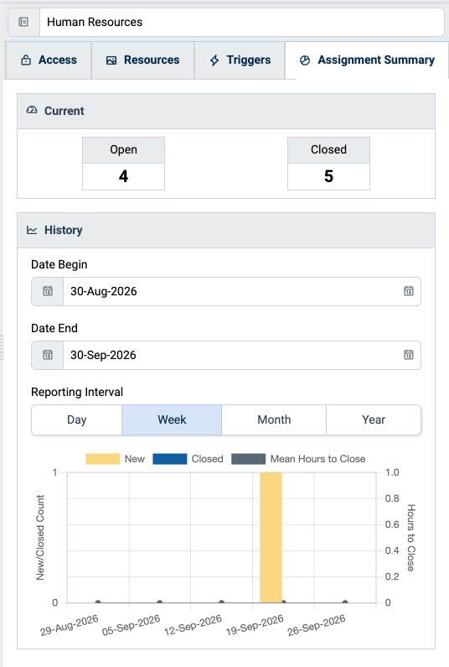Click the lightning bolt Triggers icon
449x667 pixels.
click(214, 60)
